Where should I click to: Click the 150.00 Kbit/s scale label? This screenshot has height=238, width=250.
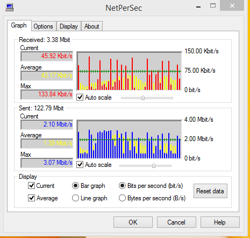coord(202,51)
